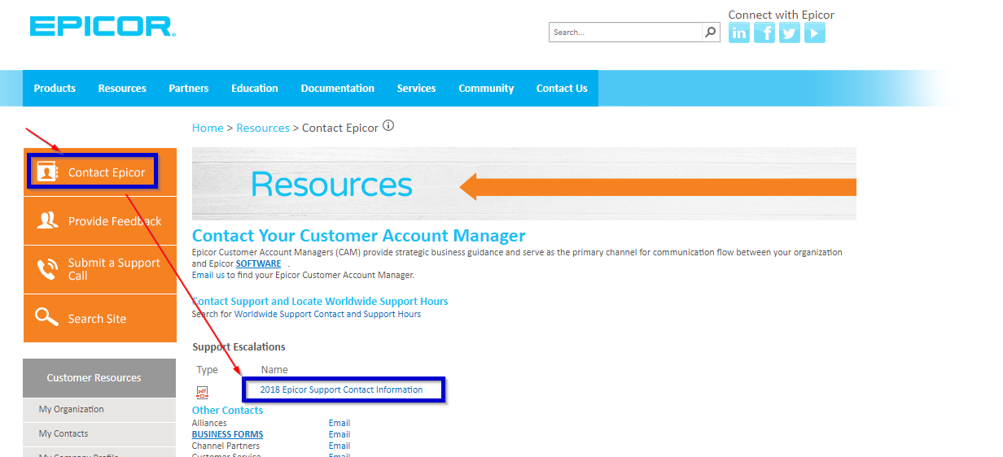Open Epicor's Facebook page icon
Screen dimensions: 1003x457
coord(764,33)
